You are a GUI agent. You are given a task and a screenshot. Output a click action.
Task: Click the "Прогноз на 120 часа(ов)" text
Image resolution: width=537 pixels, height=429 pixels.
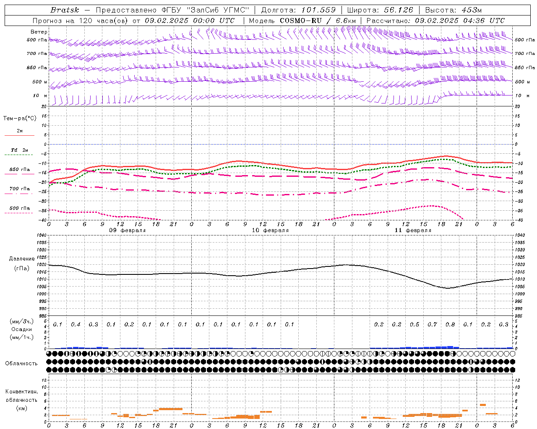[x=81, y=21]
